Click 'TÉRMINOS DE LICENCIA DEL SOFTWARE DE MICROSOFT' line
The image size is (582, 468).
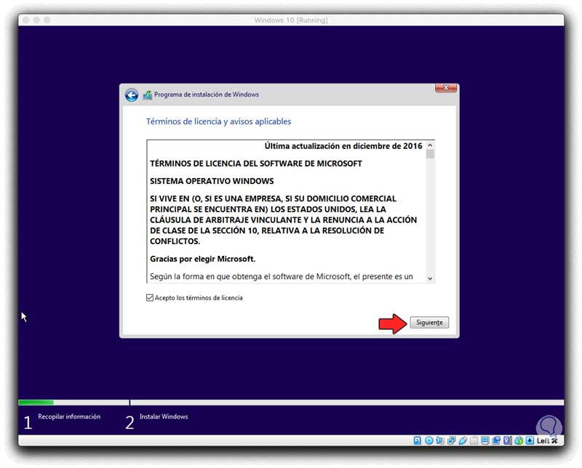(256, 164)
